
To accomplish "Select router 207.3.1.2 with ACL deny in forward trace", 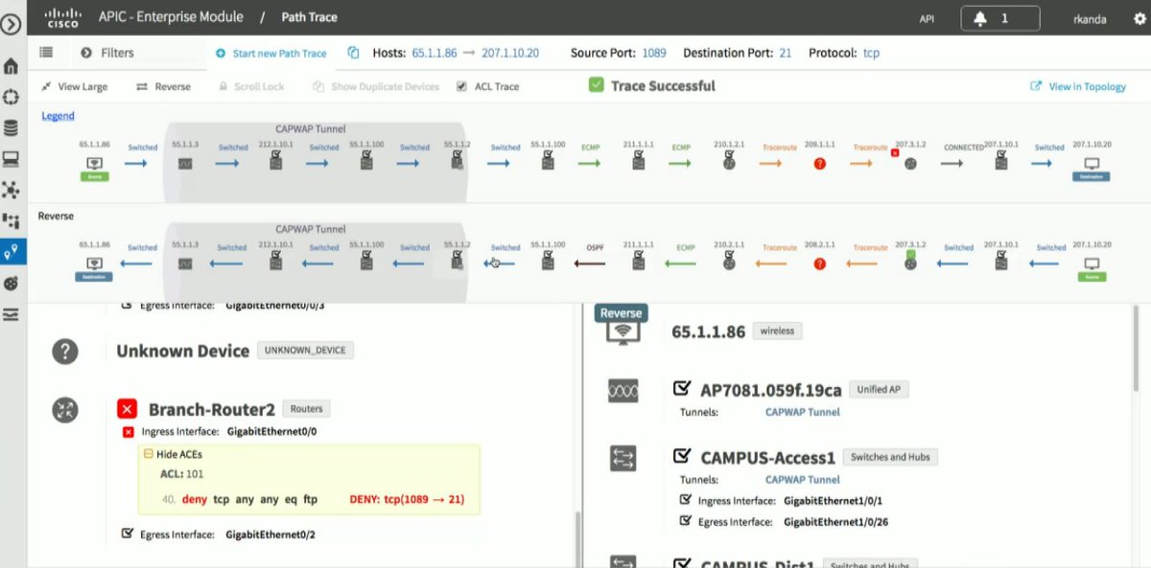I will [909, 163].
